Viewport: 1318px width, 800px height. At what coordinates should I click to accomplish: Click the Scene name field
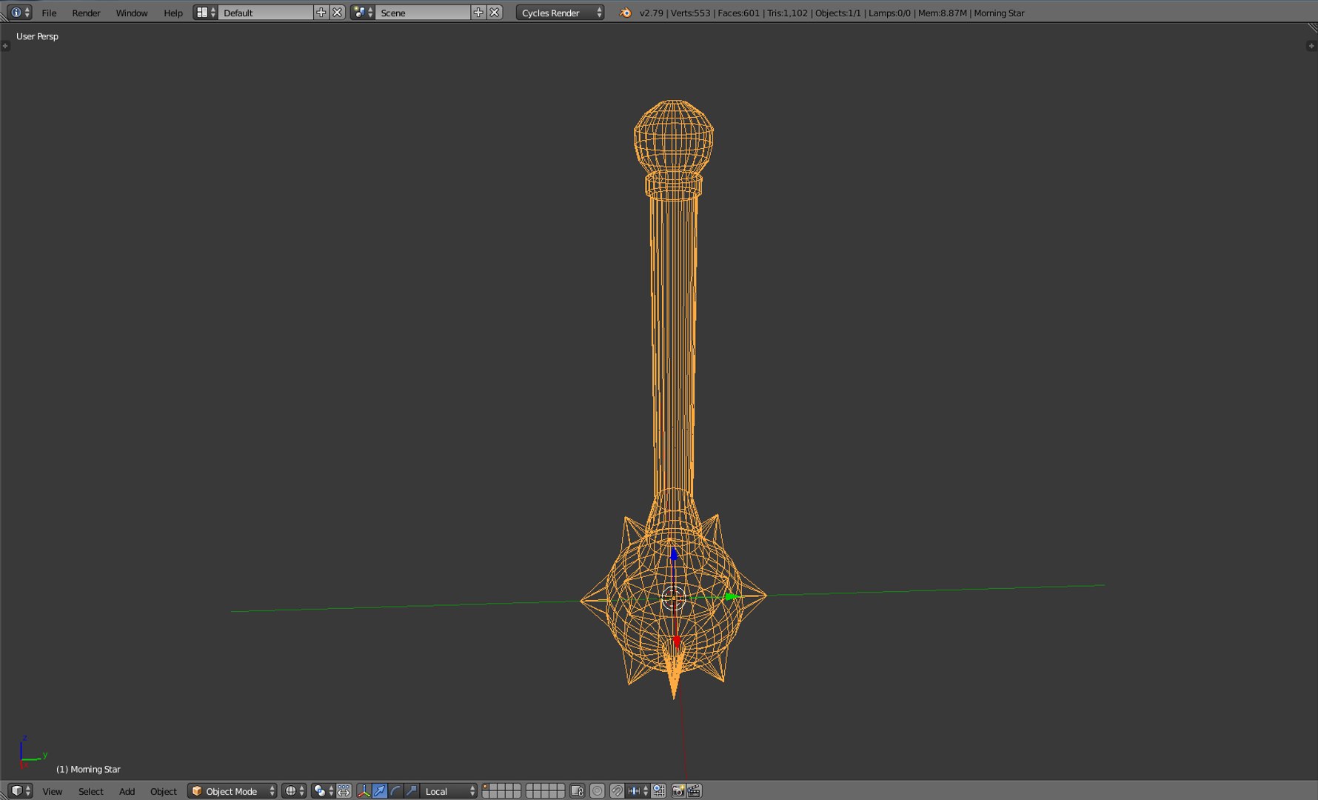tap(423, 13)
